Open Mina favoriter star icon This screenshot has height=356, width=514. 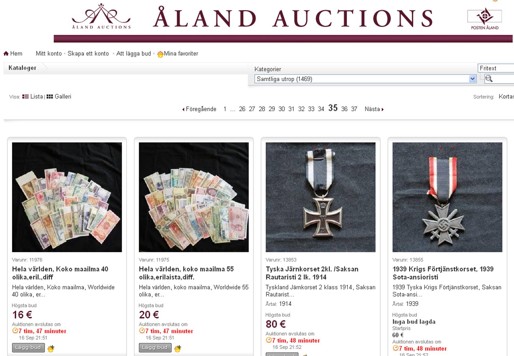(160, 54)
